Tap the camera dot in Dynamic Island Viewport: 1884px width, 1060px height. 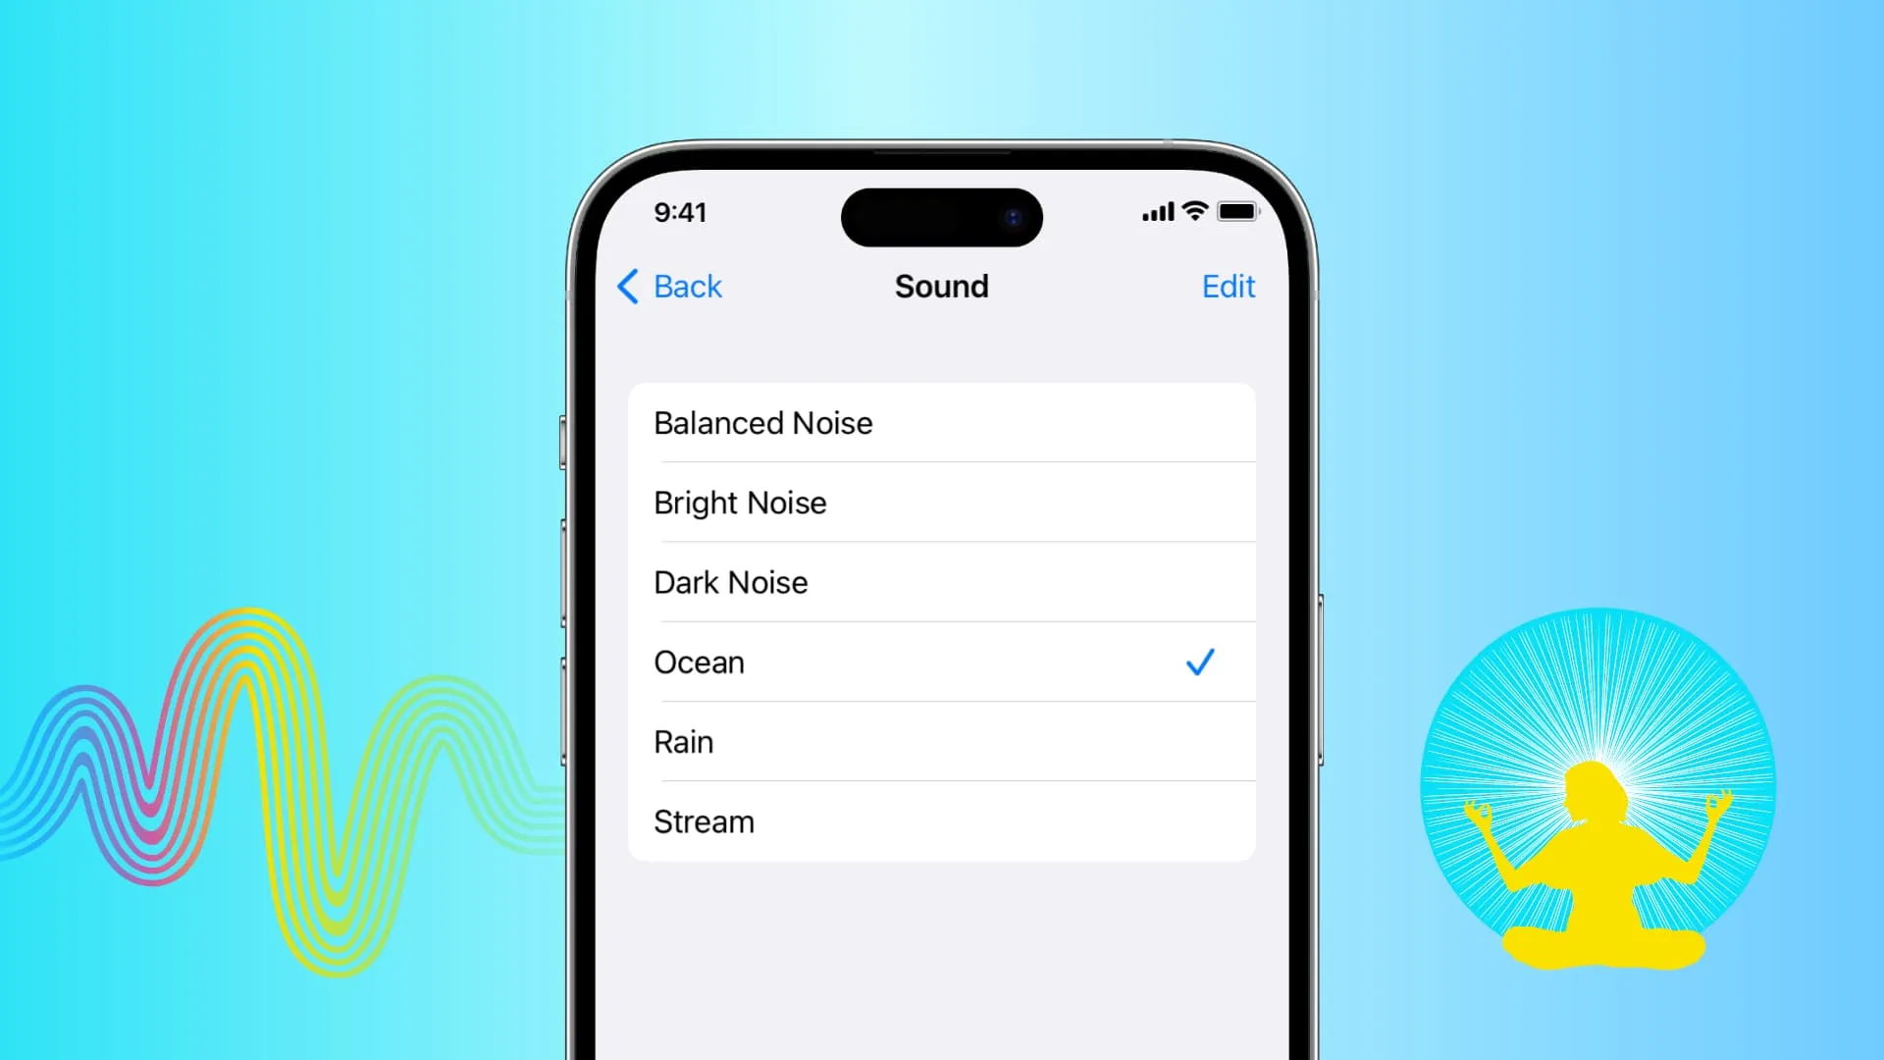point(1012,218)
